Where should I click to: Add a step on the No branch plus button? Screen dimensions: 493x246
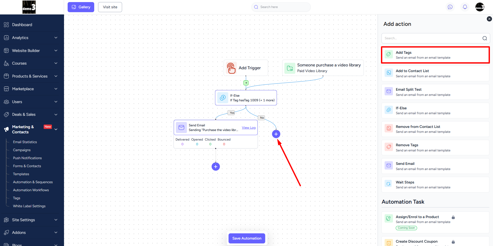coord(276,134)
